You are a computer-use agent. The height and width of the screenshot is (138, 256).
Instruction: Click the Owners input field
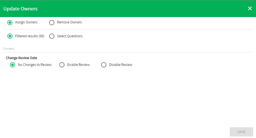[128, 49]
